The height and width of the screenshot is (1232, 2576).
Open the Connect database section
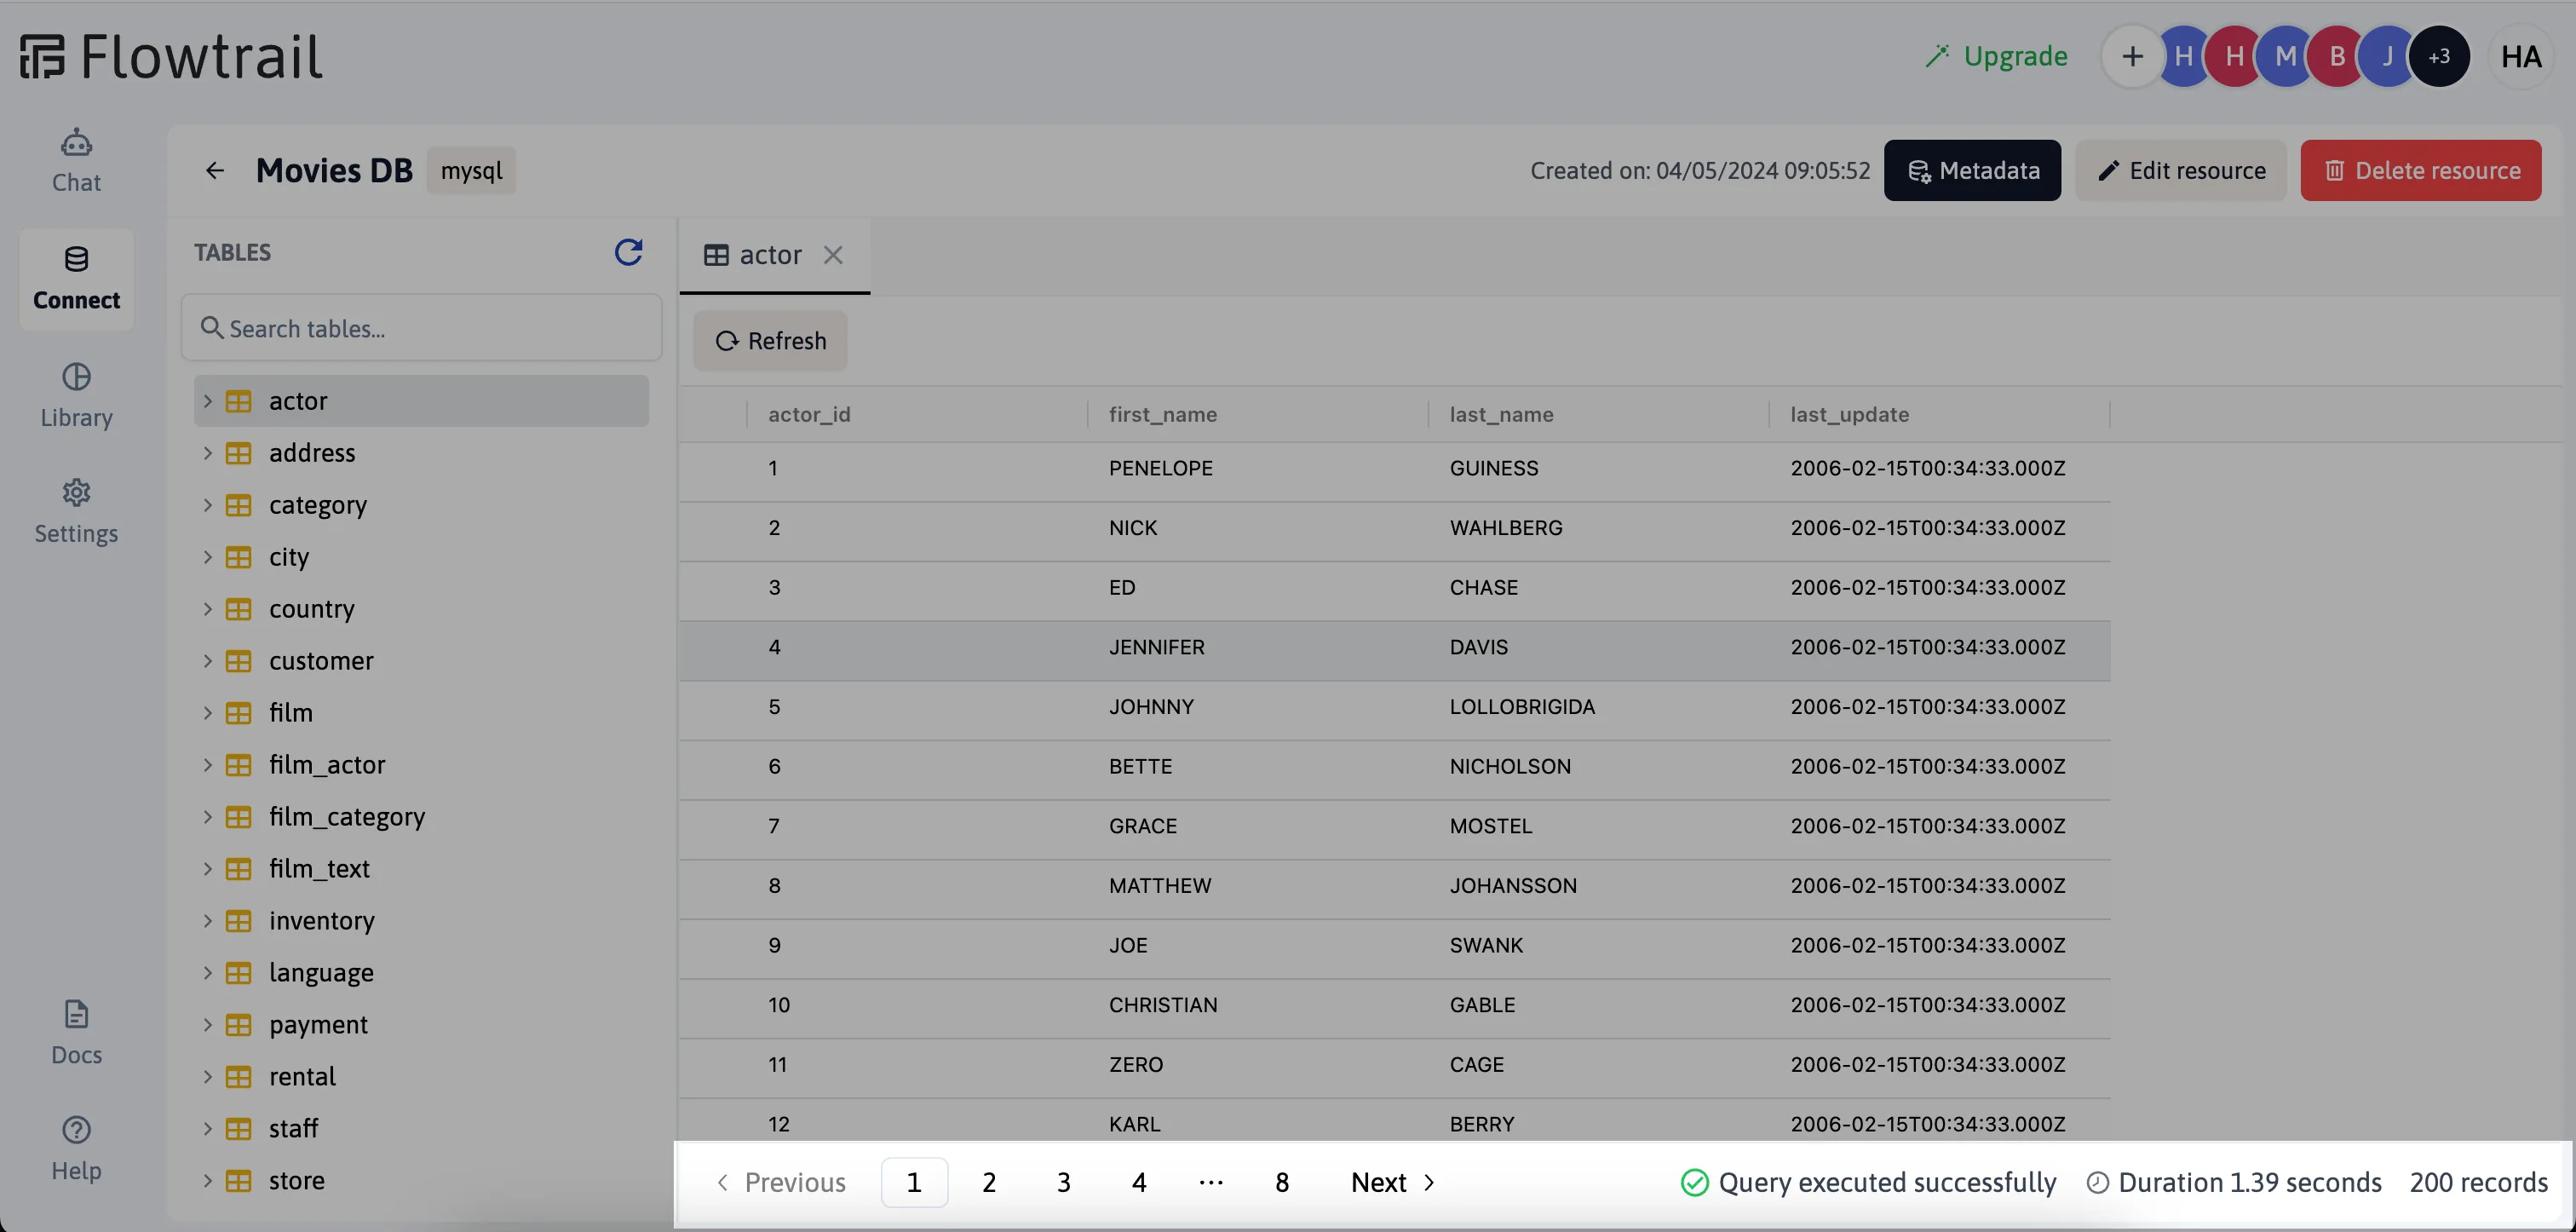[76, 279]
